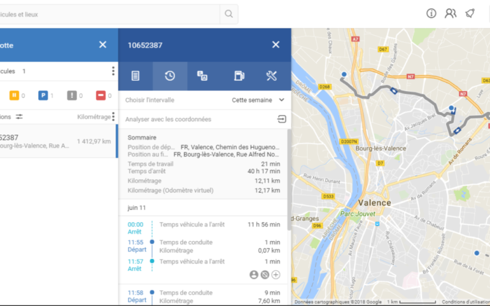Select the history clock tab

[x=170, y=76]
